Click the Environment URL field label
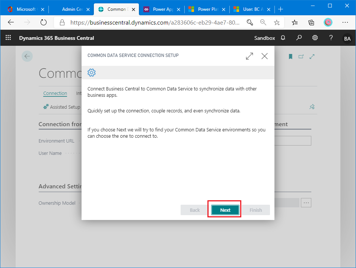Screen dimensions: 356x268 coord(56,141)
